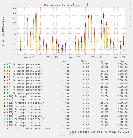The image size is (133, 138).
Task: Click the '% temps processeur' vertical axis title
Action: [x=3, y=31]
